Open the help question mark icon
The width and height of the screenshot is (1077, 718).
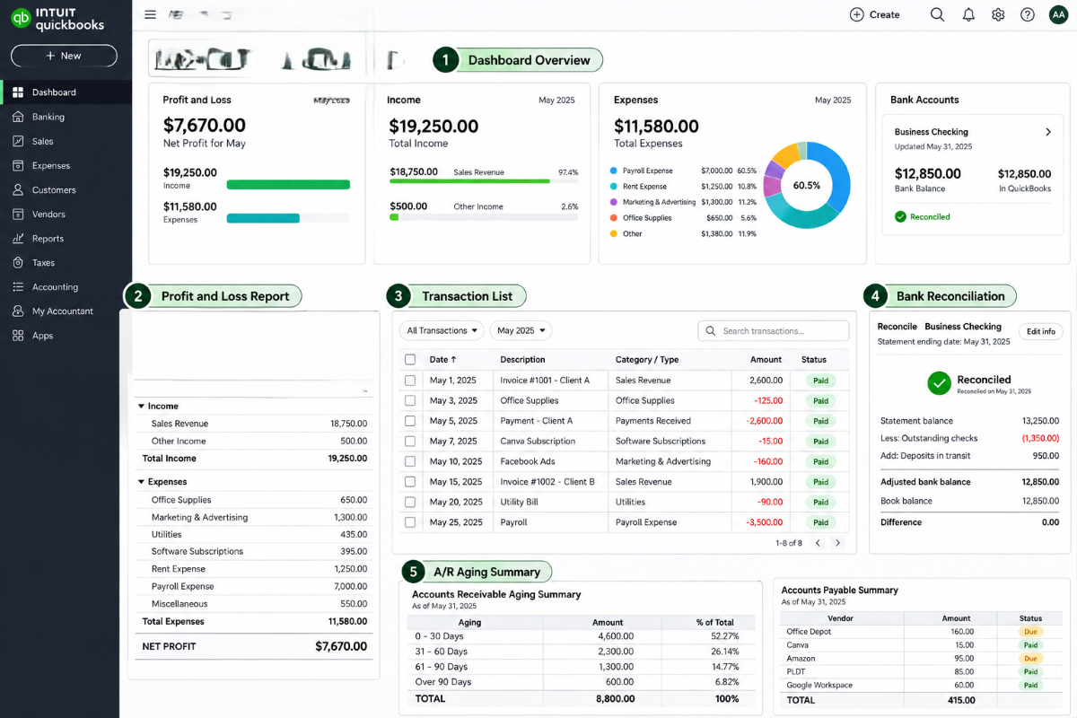coord(1028,14)
